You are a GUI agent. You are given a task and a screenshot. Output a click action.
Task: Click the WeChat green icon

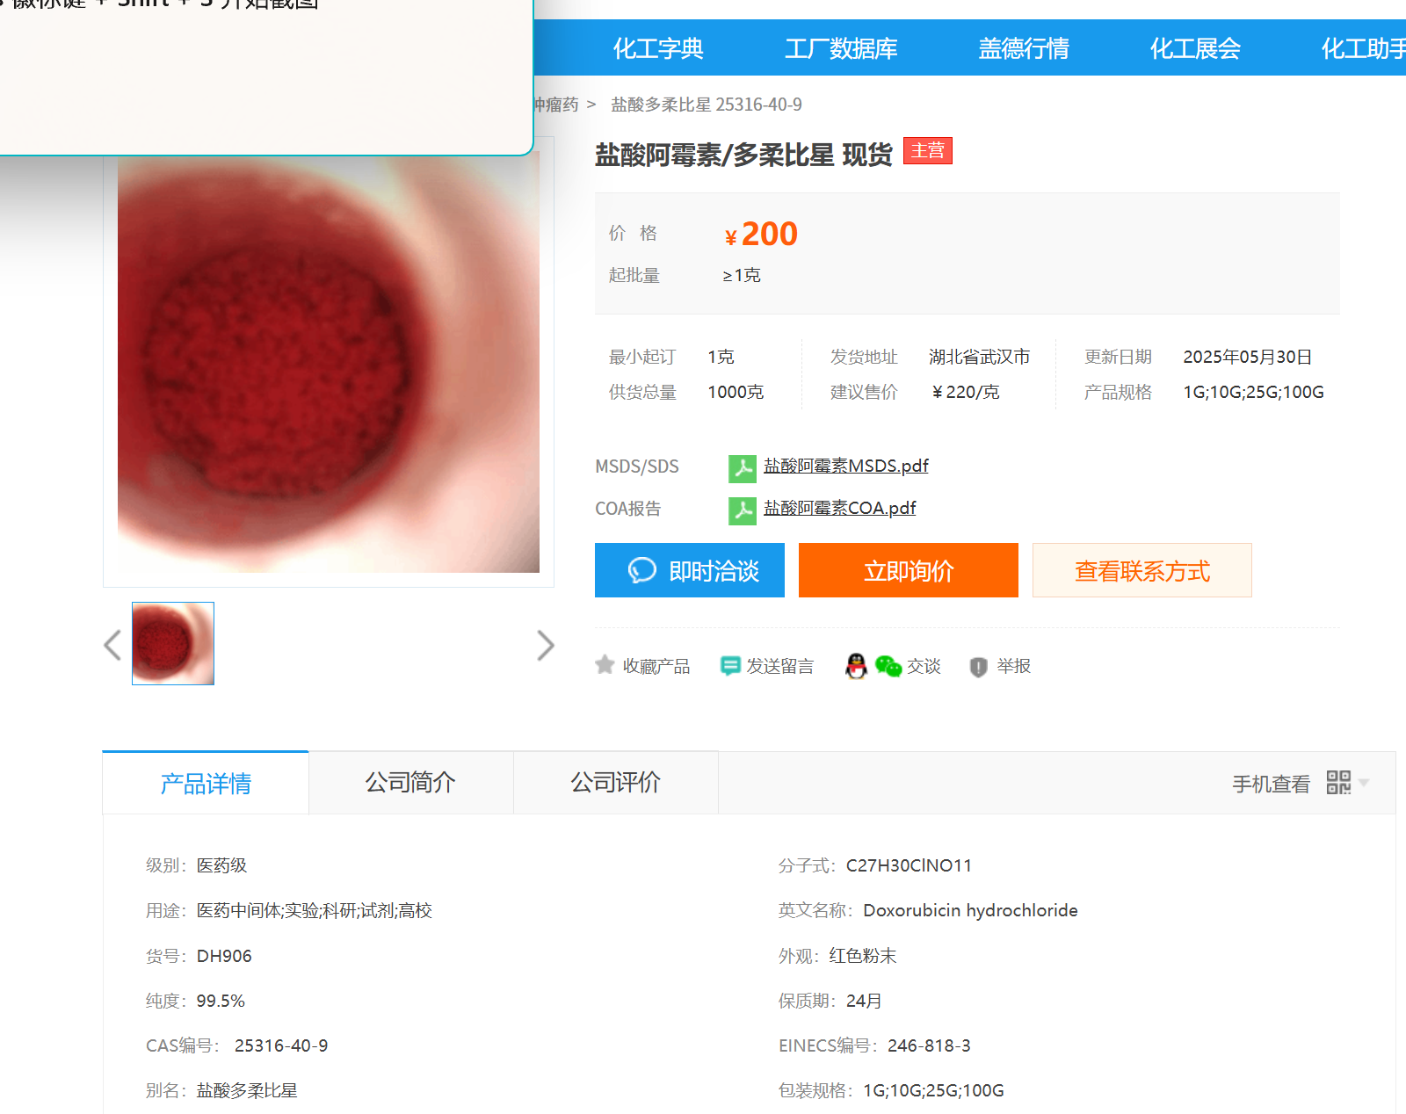click(x=888, y=667)
